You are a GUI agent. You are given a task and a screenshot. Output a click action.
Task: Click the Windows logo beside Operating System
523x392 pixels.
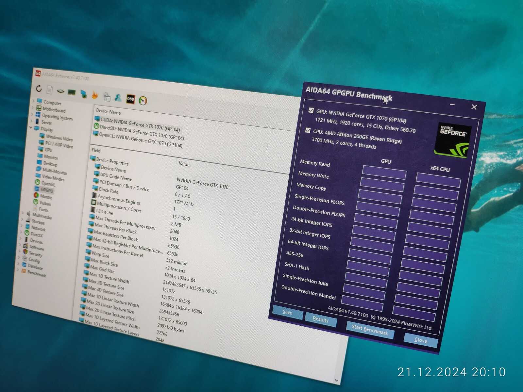(38, 115)
